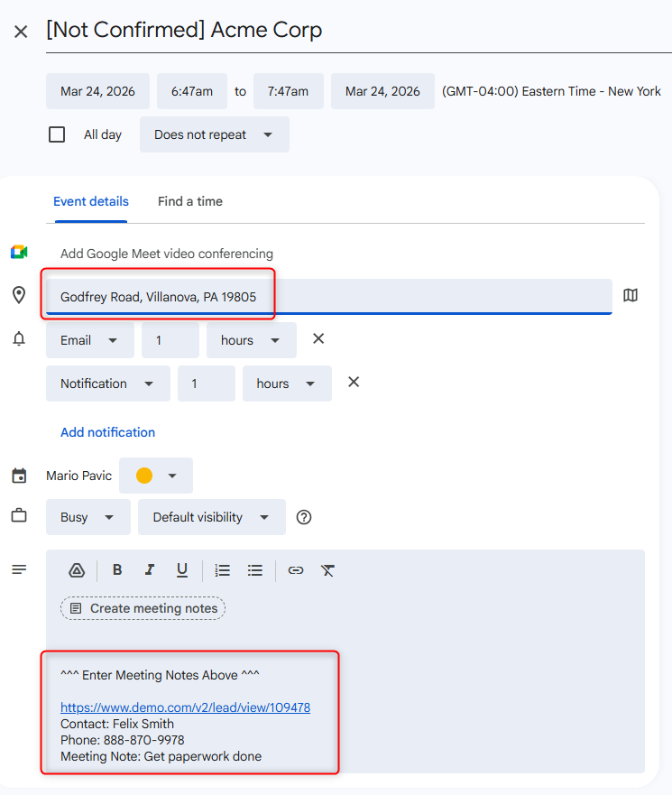The image size is (672, 795).
Task: Open the Default visibility dropdown
Action: tap(211, 517)
